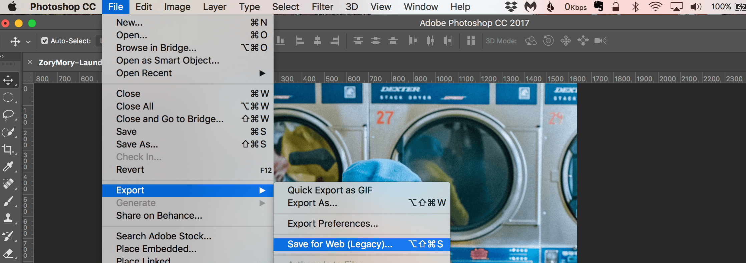Viewport: 746px width, 263px height.
Task: Select the Spot Healing Brush tool
Action: coord(8,183)
